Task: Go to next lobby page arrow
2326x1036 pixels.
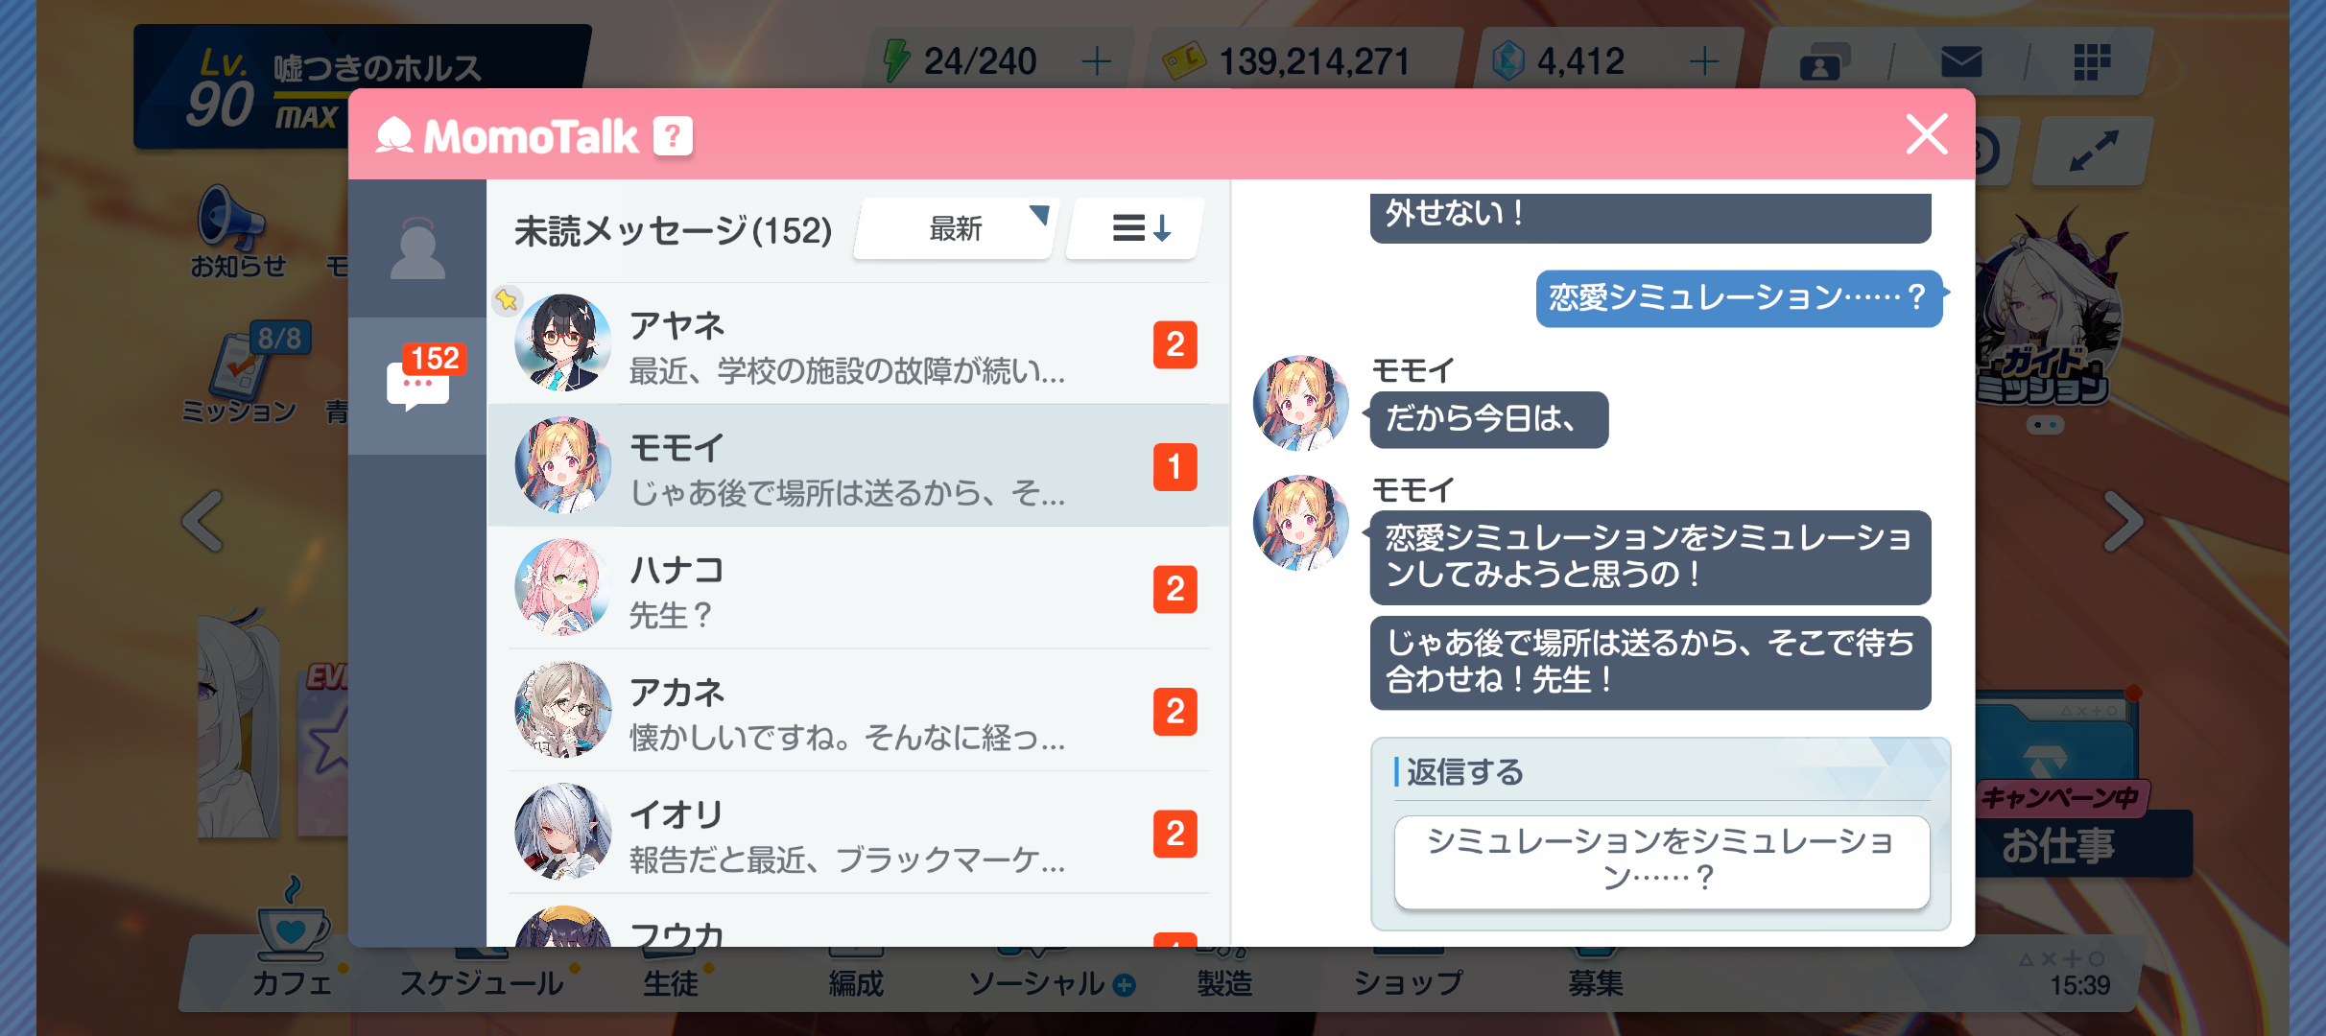Action: pyautogui.click(x=2122, y=521)
